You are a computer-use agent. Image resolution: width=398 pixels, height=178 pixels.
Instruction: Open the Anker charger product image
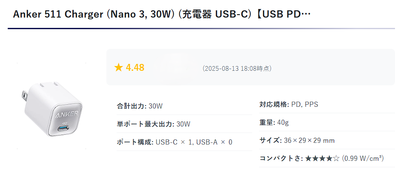(51, 106)
